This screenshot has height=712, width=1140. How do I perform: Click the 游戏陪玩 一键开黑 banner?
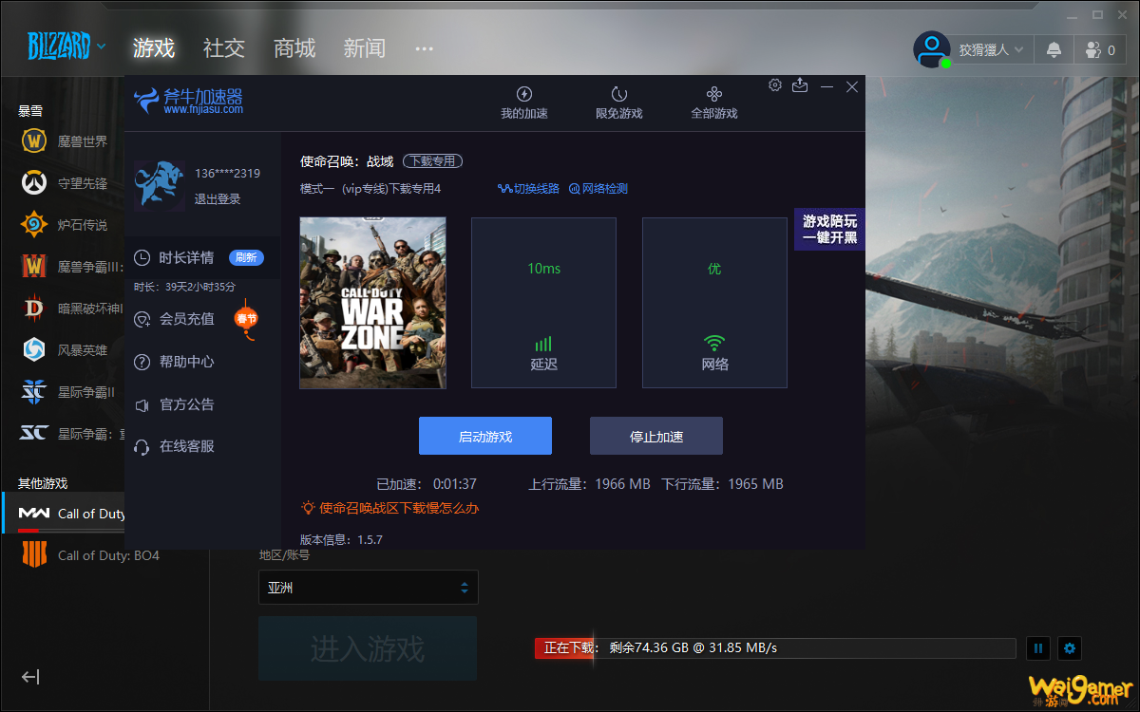point(829,230)
